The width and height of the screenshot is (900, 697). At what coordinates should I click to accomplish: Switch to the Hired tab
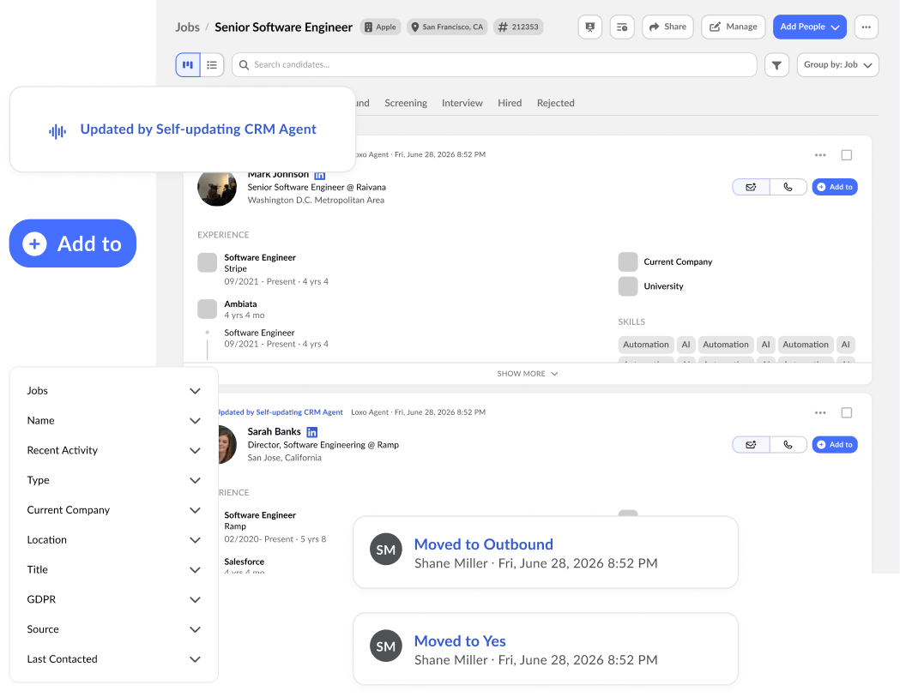(x=510, y=103)
